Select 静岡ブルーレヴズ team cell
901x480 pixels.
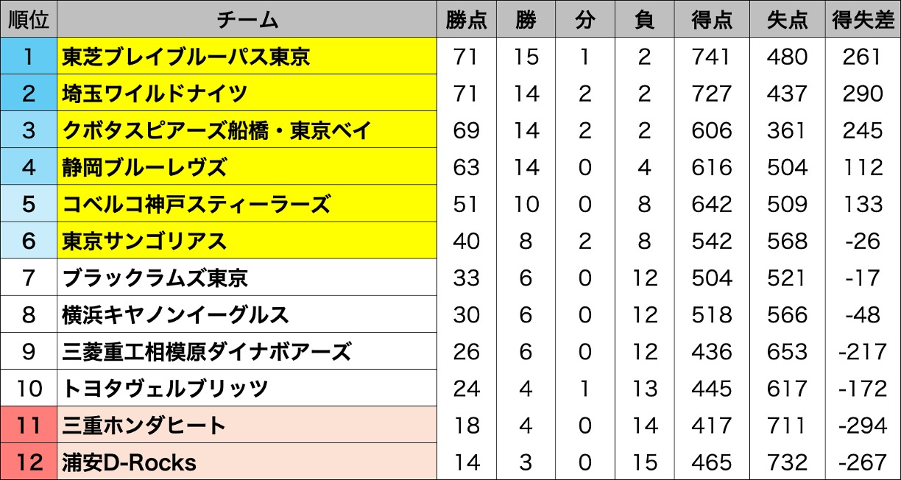pos(247,167)
